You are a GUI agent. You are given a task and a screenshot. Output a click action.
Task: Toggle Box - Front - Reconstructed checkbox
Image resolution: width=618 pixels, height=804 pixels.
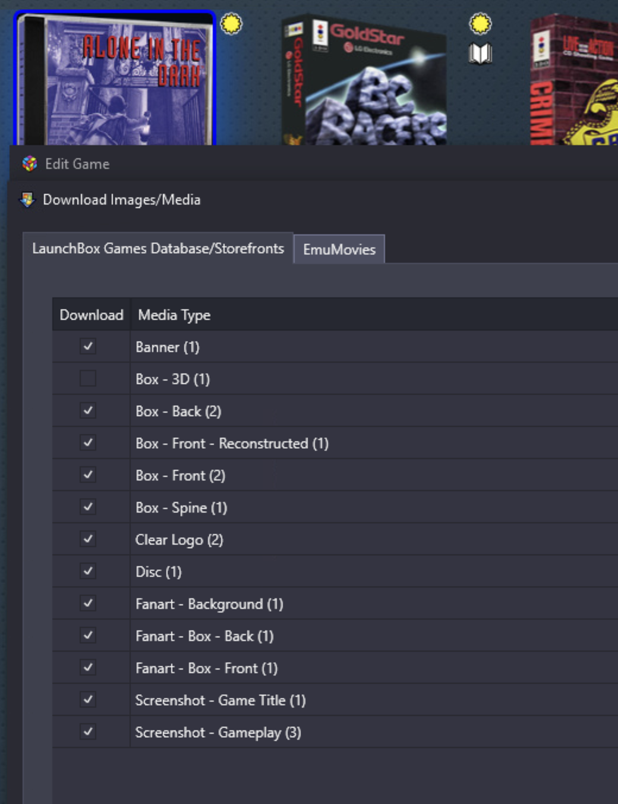(88, 442)
